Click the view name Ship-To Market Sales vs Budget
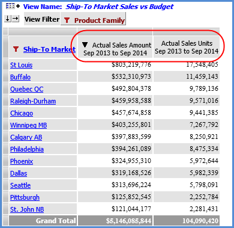 (119, 7)
